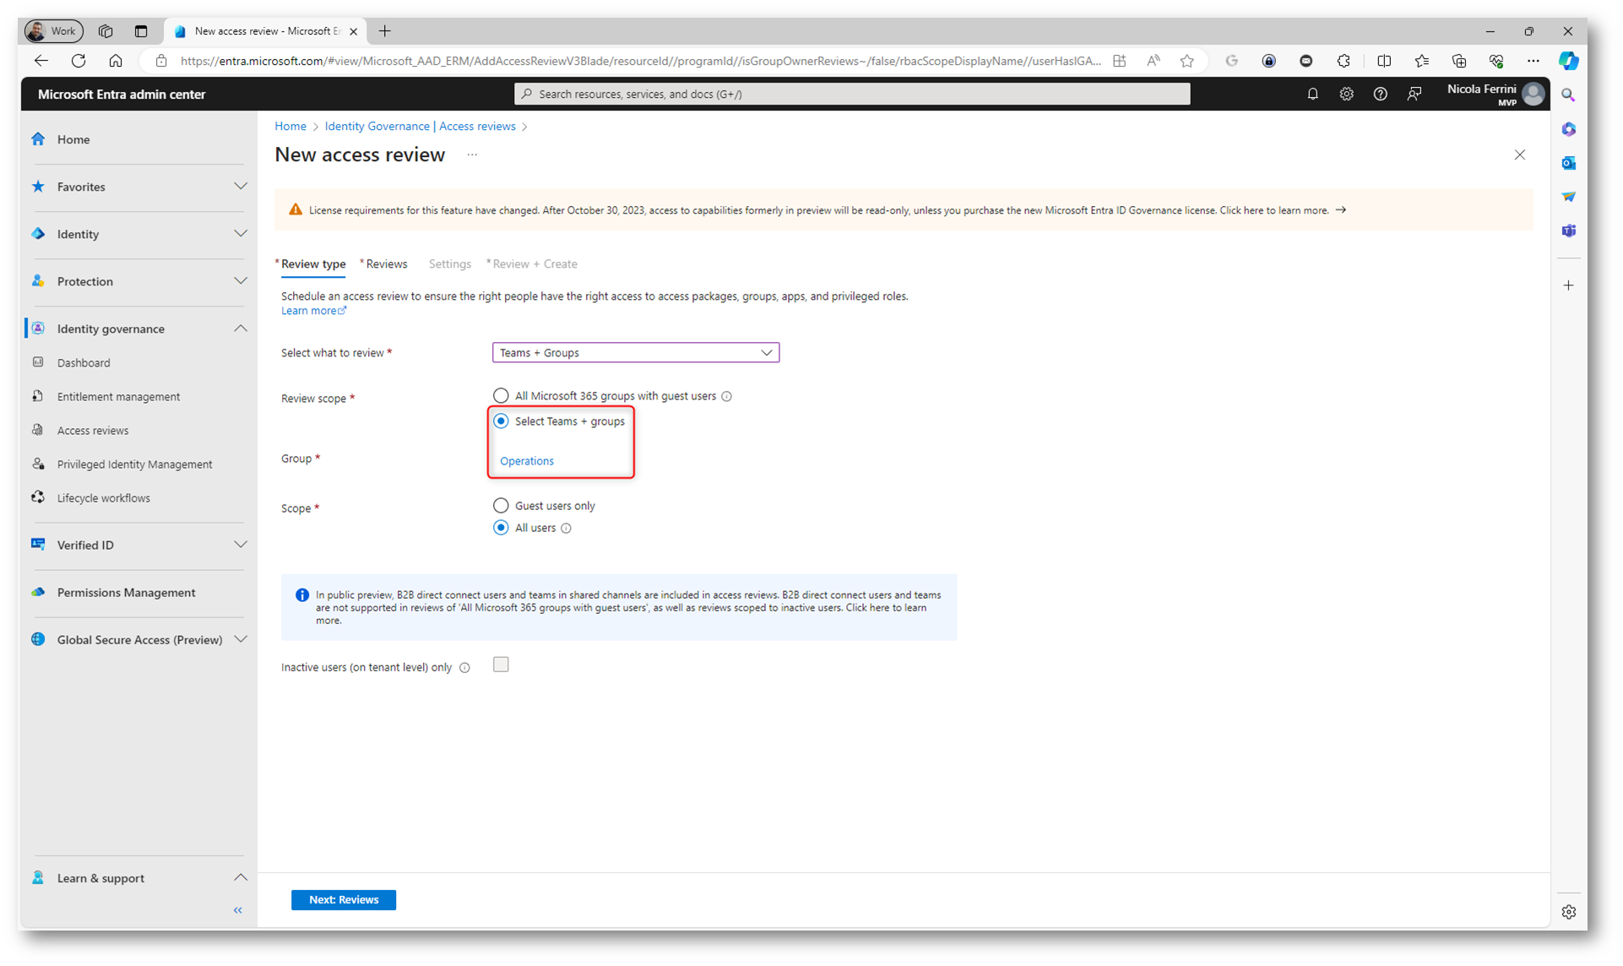This screenshot has height=966, width=1623.
Task: Open the Select what to review dropdown
Action: (x=635, y=352)
